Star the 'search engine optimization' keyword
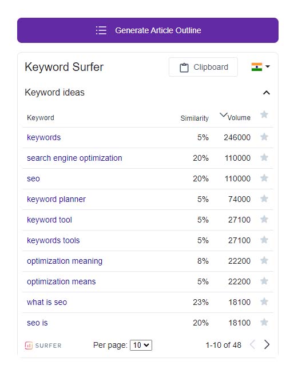The height and width of the screenshot is (373, 294). click(x=264, y=157)
